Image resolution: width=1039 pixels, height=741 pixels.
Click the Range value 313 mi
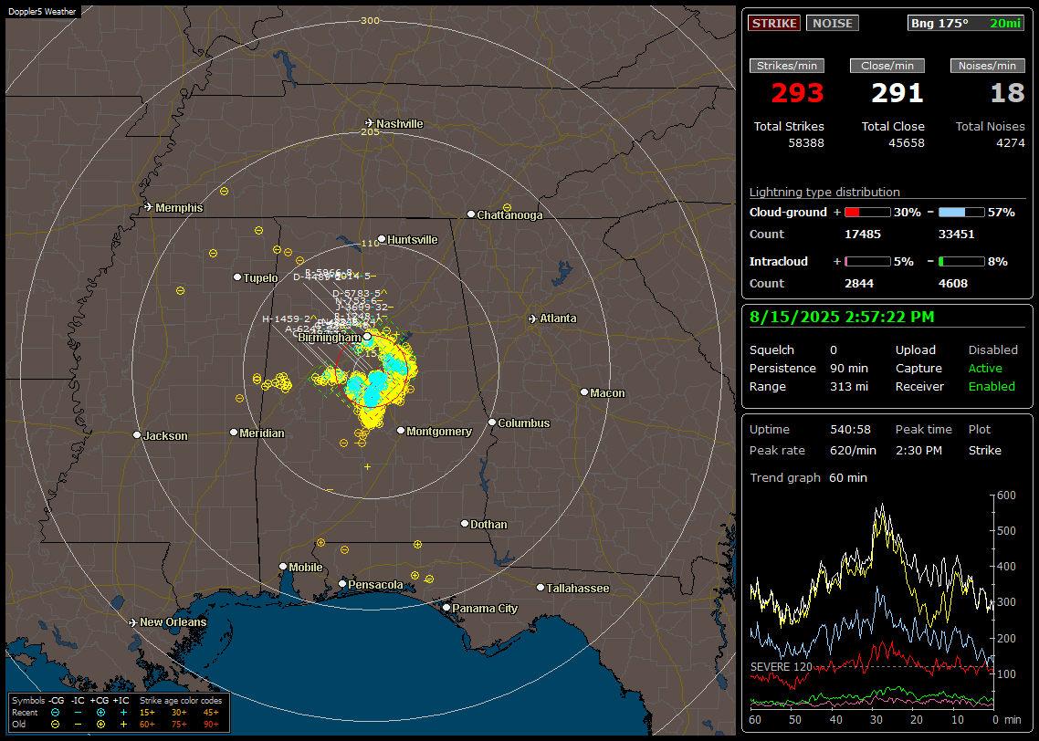(849, 387)
